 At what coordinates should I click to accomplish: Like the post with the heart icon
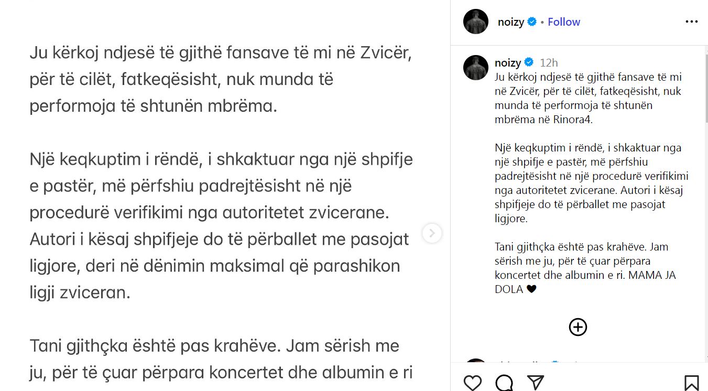(473, 382)
